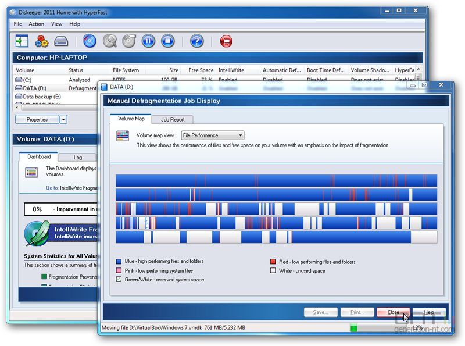The image size is (465, 346).
Task: Switch to the Log tab
Action: pos(78,157)
